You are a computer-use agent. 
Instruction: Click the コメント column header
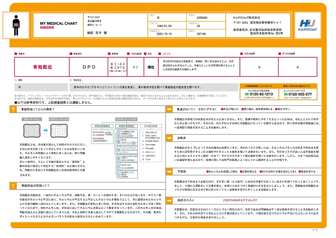point(166,54)
